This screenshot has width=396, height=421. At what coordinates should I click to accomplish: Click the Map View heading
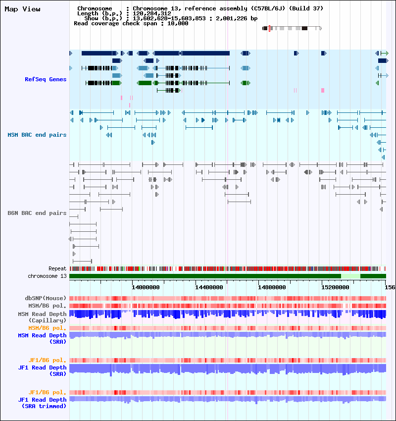pos(23,9)
